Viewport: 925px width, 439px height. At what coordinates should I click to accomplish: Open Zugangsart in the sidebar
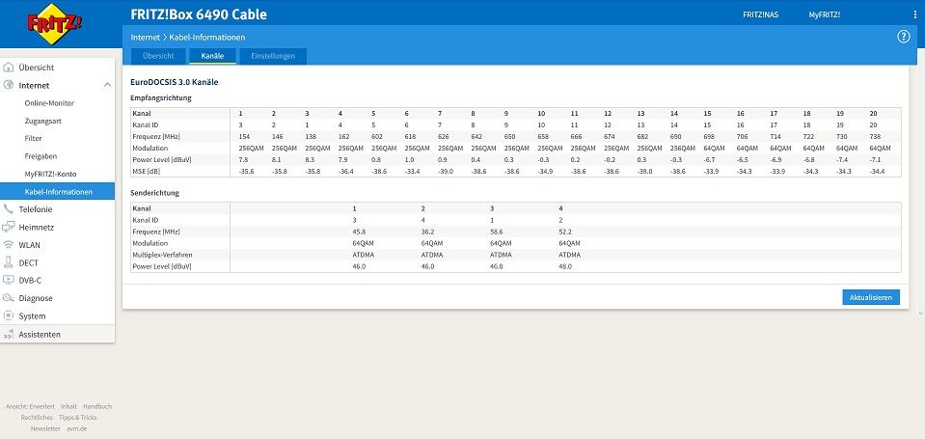(x=43, y=121)
